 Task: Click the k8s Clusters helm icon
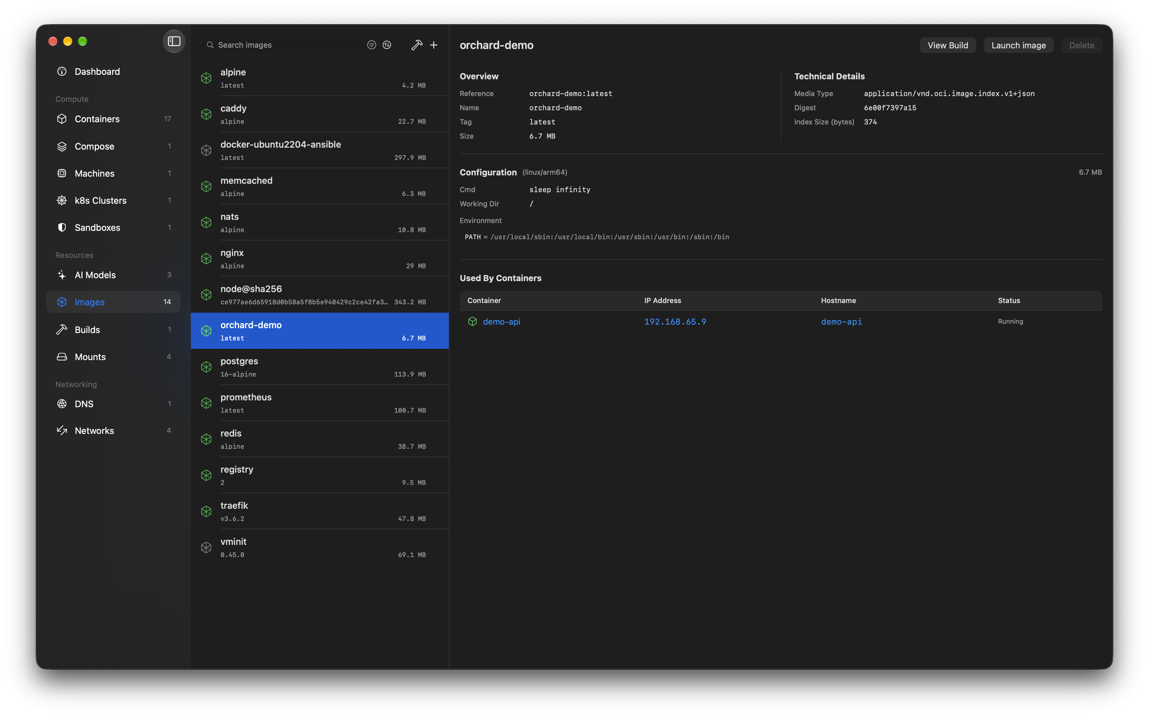click(x=62, y=201)
